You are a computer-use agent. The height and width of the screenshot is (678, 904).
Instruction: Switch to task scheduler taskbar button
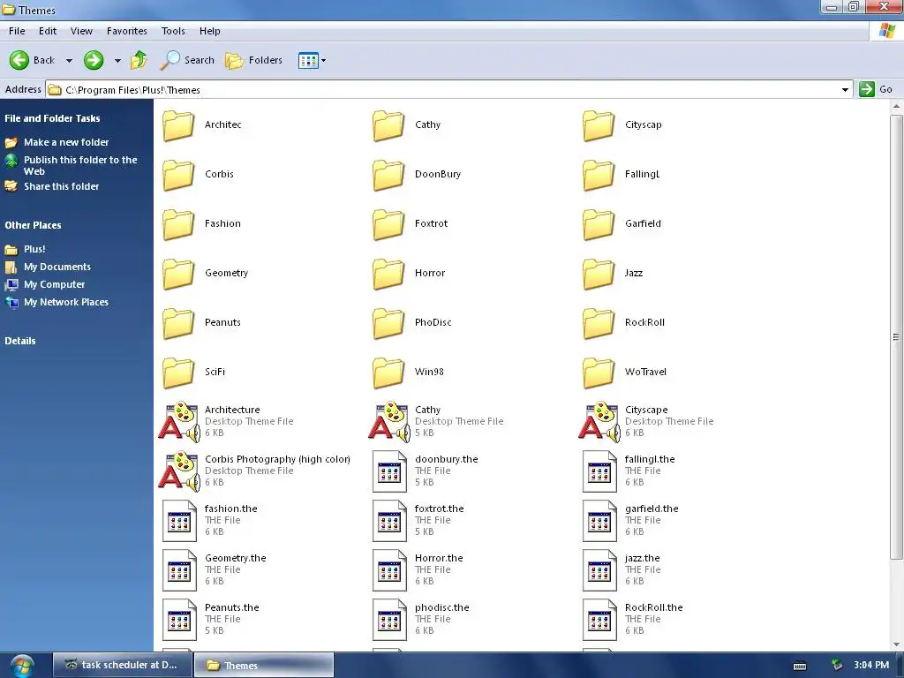tap(122, 665)
